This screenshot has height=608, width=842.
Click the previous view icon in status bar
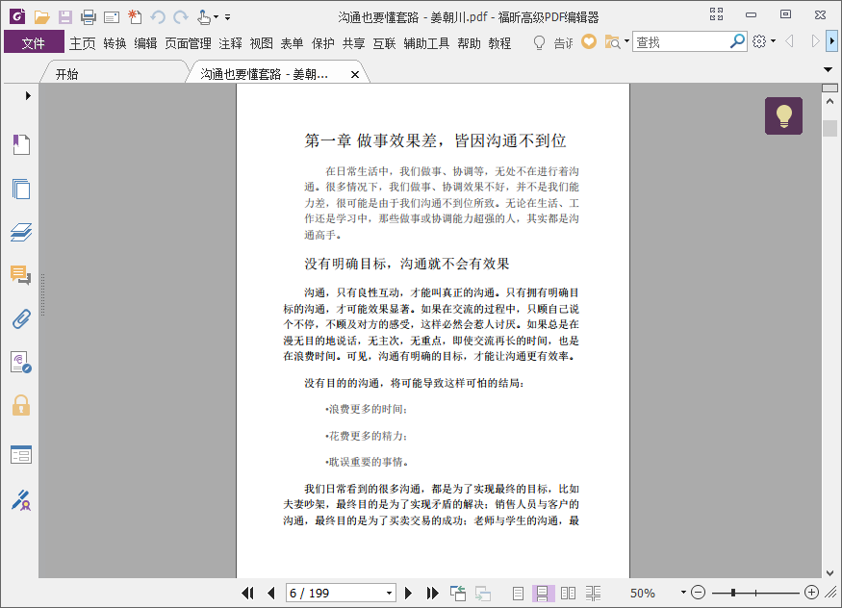(458, 593)
